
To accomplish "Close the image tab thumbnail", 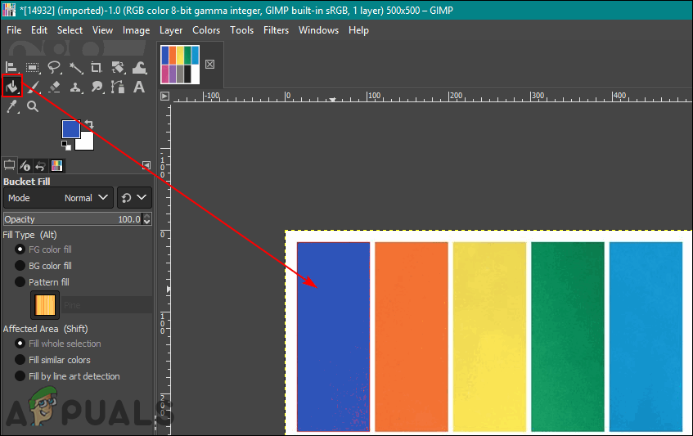I will [x=210, y=64].
